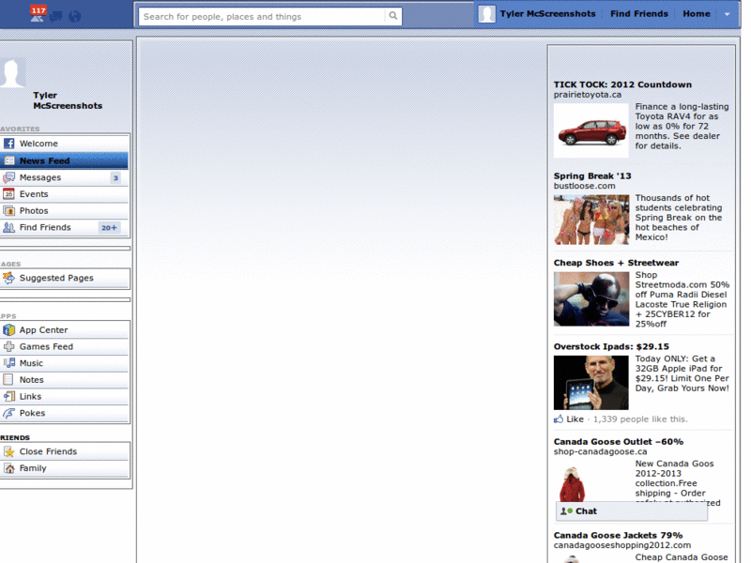
Task: Click the Suggested Pages icon
Action: [x=8, y=278]
